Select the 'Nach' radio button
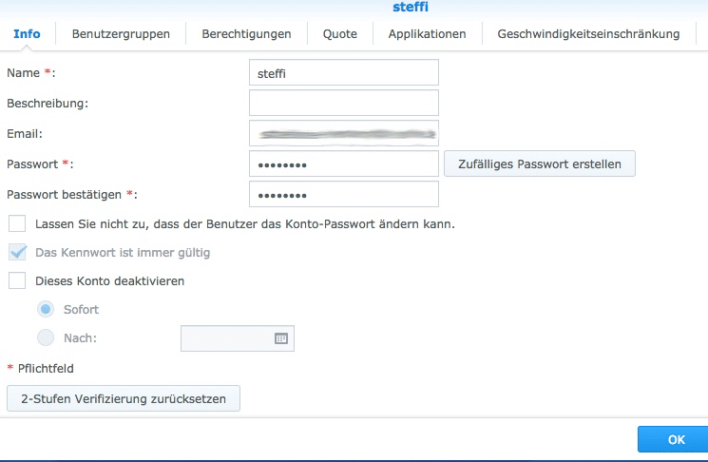 click(x=46, y=338)
